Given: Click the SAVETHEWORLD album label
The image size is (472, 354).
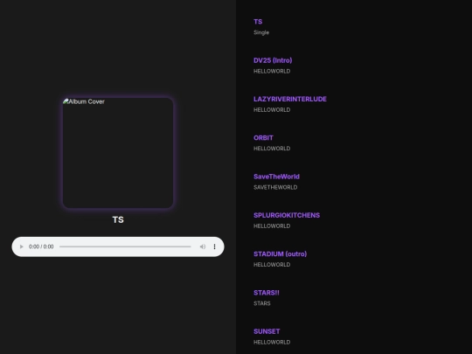Looking at the screenshot, I should [x=275, y=187].
